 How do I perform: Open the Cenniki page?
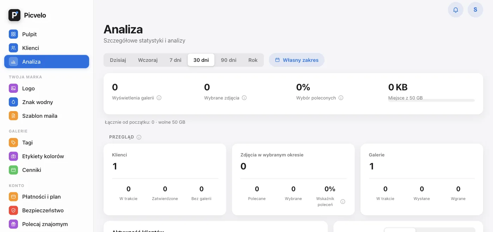pos(46,170)
